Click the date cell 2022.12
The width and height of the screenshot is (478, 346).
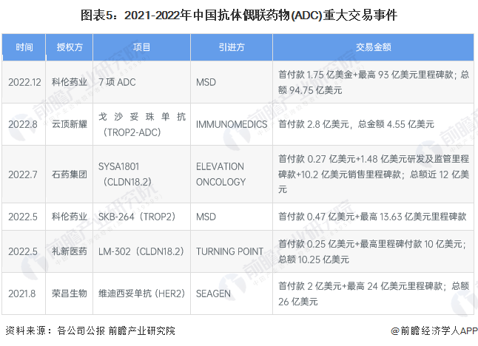[24, 82]
